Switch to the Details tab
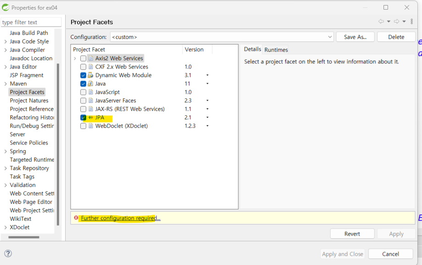 [x=252, y=49]
